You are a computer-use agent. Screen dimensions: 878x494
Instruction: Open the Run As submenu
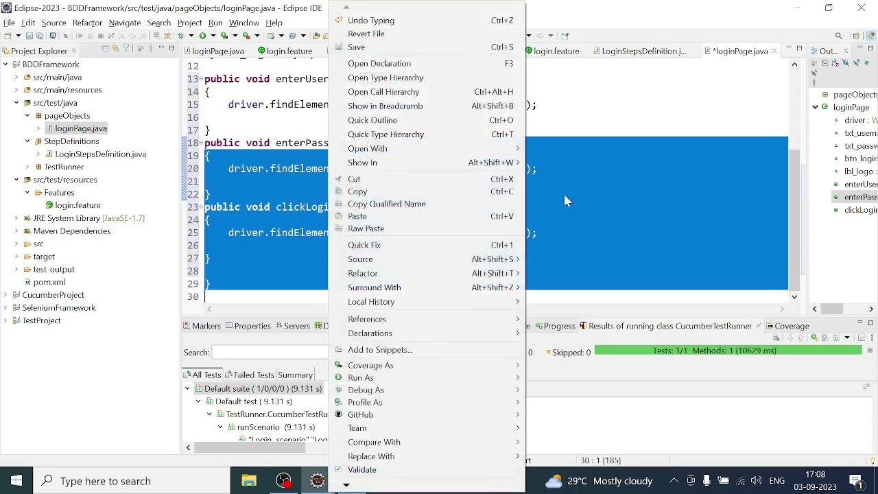[427, 378]
